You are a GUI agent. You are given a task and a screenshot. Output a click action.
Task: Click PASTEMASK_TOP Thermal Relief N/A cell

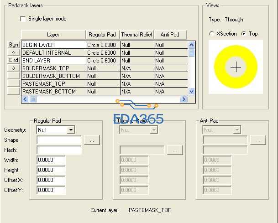click(137, 84)
